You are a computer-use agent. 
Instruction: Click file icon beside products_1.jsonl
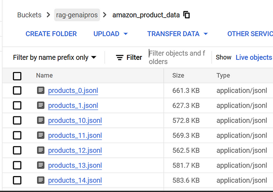[x=41, y=105]
